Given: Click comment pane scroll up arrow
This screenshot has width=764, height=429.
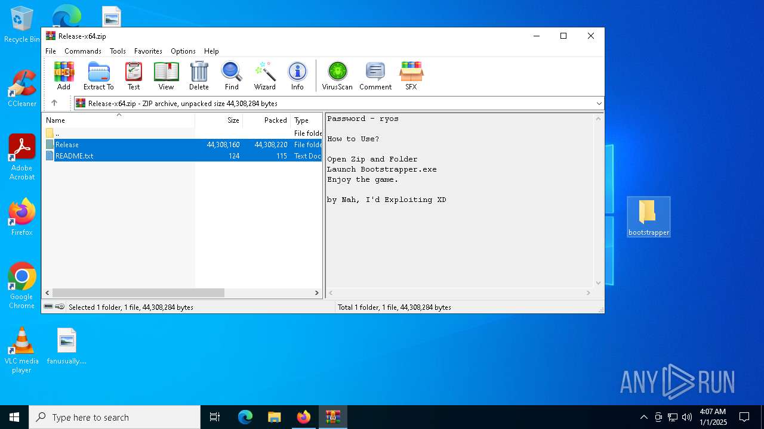Looking at the screenshot, I should 599,119.
